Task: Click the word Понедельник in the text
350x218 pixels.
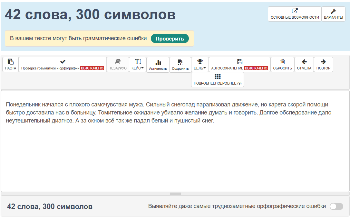Action: click(23, 104)
